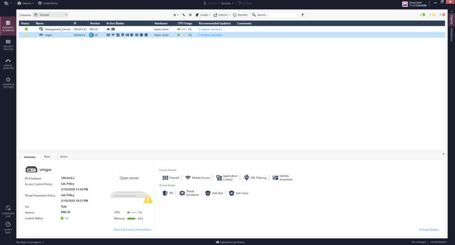
Task: Click the No changes status text
Action: 419,242
